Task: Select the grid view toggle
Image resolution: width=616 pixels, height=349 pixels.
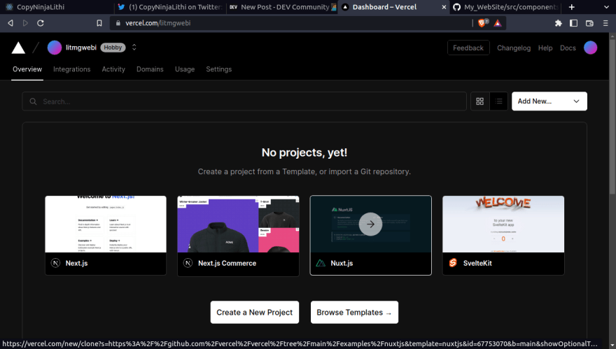Action: 480,101
